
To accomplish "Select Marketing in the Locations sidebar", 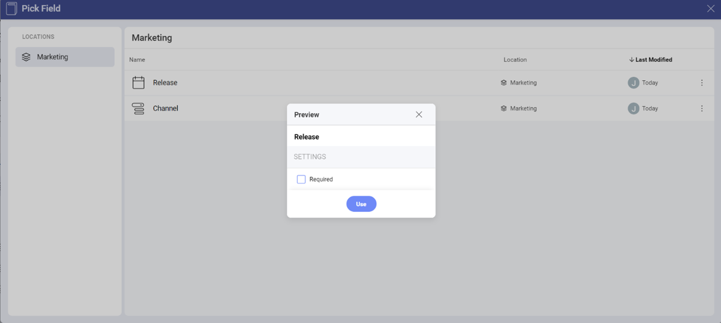I will click(65, 57).
